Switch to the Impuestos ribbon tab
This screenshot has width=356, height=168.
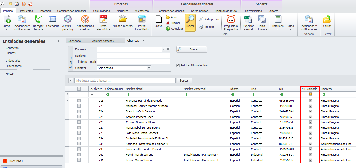(26, 11)
